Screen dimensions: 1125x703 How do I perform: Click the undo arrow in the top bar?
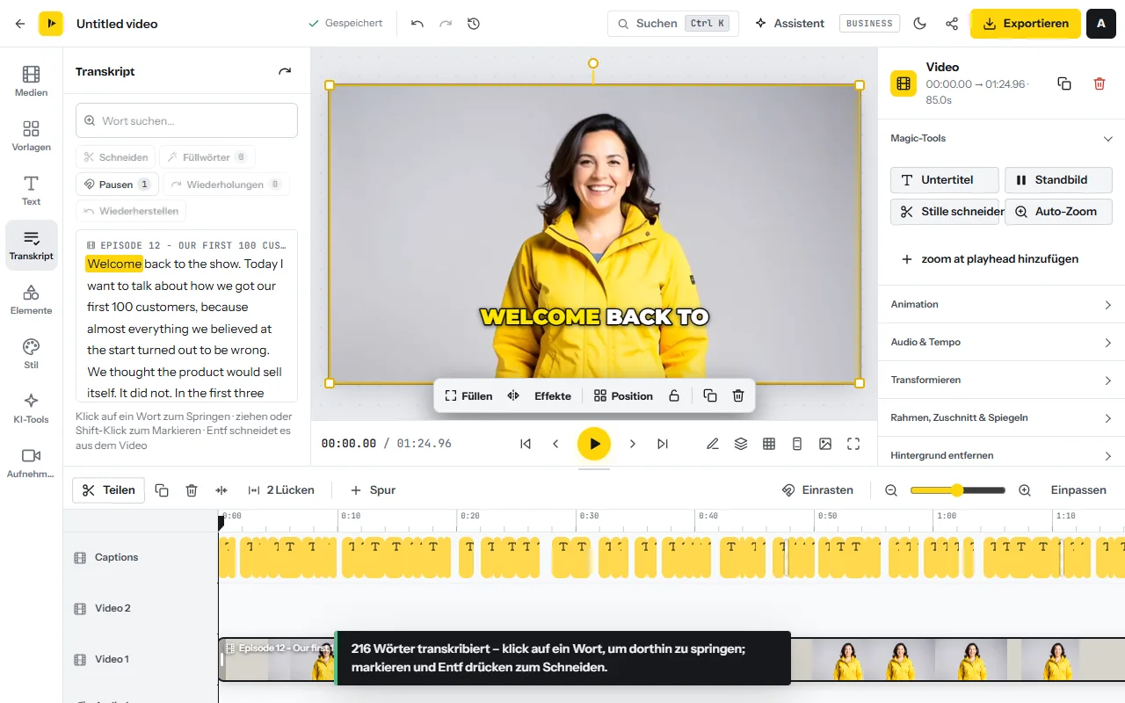pos(417,24)
